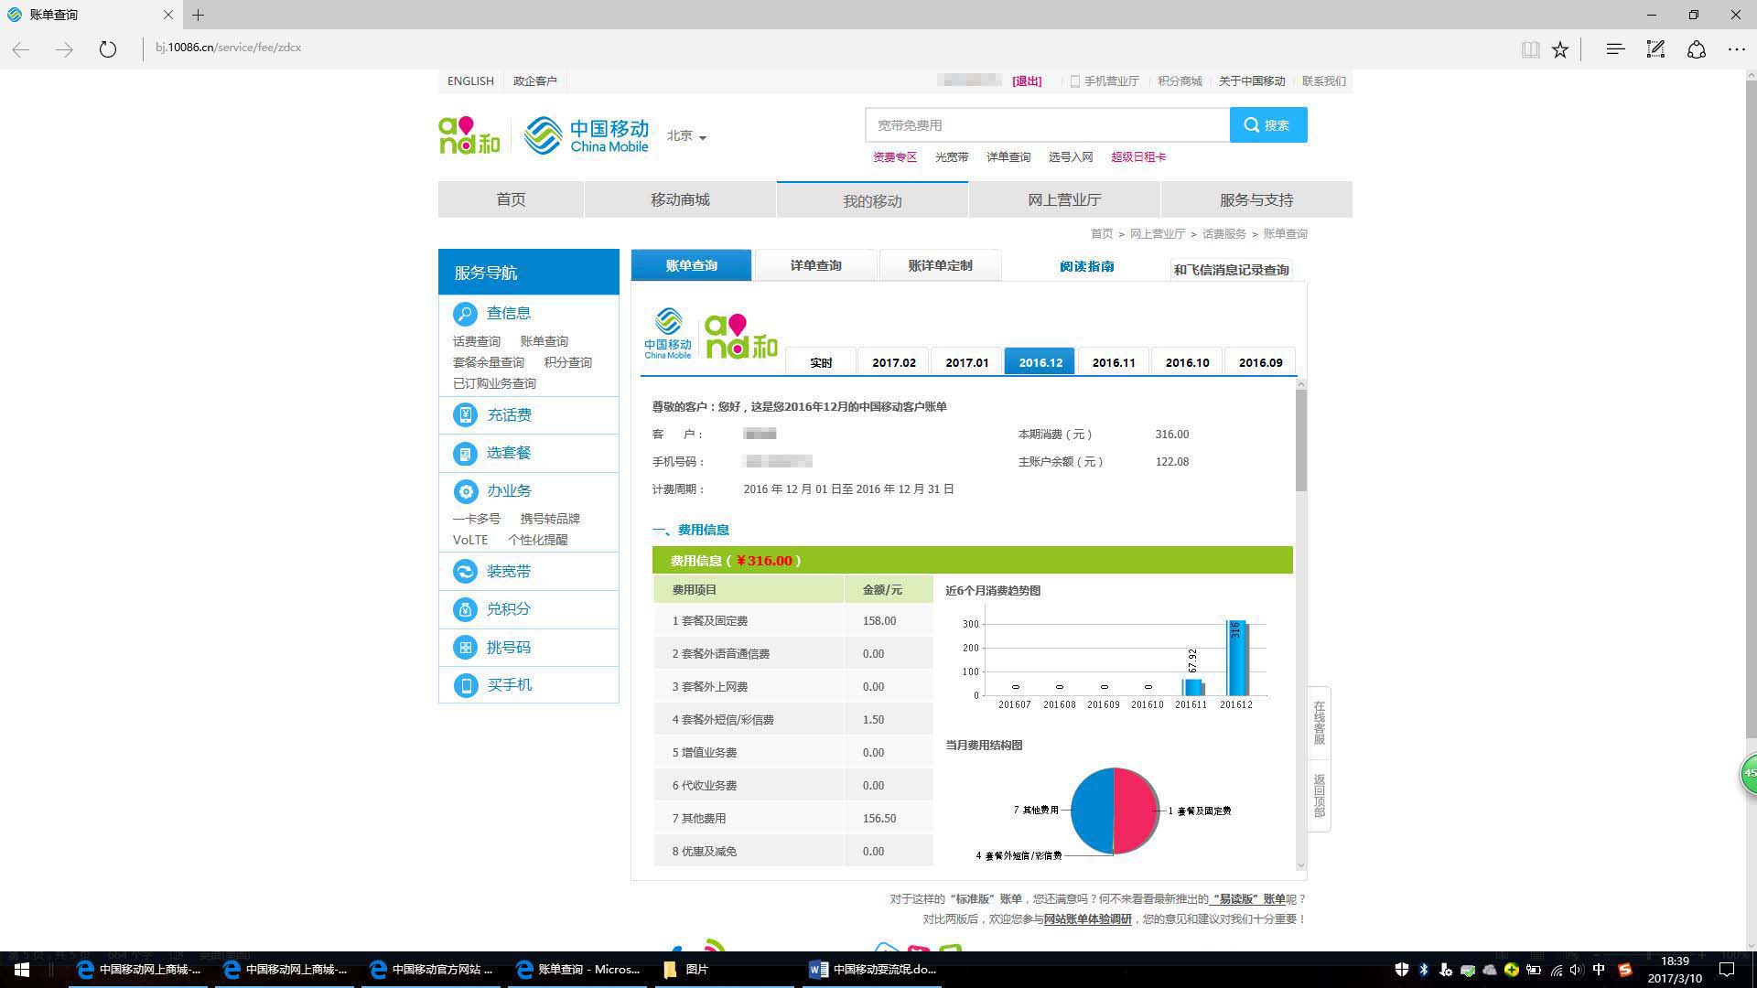1757x988 pixels.
Task: Refresh the page with reload icon
Action: (108, 49)
